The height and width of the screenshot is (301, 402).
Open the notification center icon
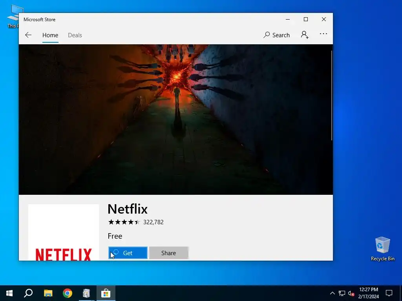click(389, 293)
